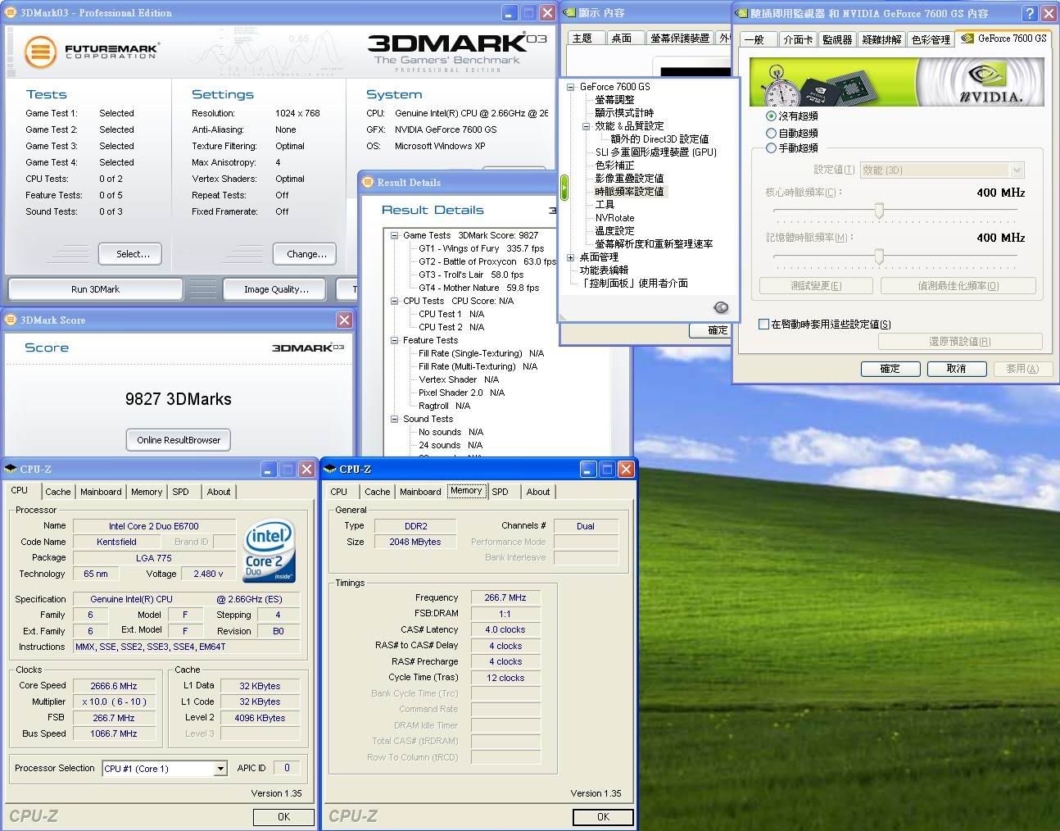The height and width of the screenshot is (831, 1060).
Task: Click 取消 in NVIDIA dialog
Action: point(956,369)
